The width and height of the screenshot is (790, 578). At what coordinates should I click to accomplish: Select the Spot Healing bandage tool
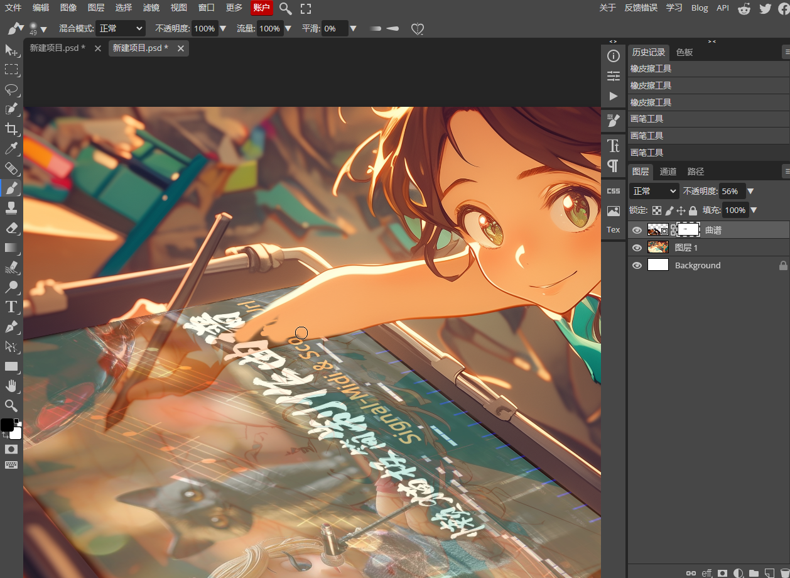[11, 168]
